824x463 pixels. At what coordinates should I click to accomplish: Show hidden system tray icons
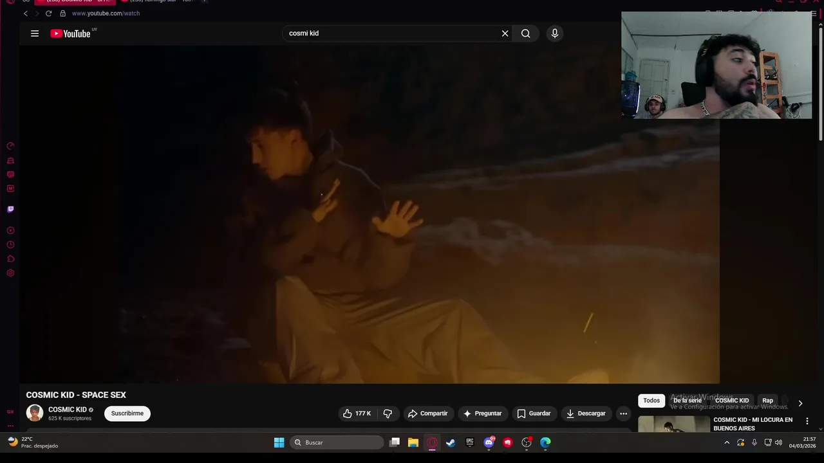coord(727,442)
